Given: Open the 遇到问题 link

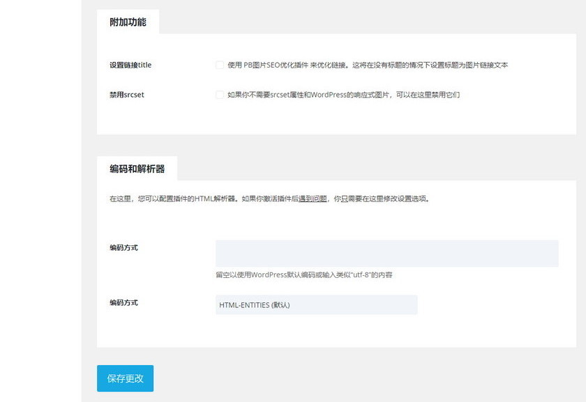Looking at the screenshot, I should (x=313, y=199).
